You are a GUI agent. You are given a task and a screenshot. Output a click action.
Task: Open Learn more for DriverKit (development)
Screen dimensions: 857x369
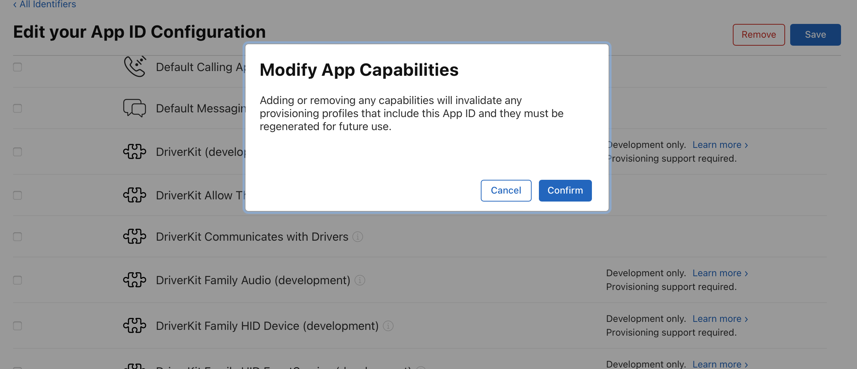720,145
